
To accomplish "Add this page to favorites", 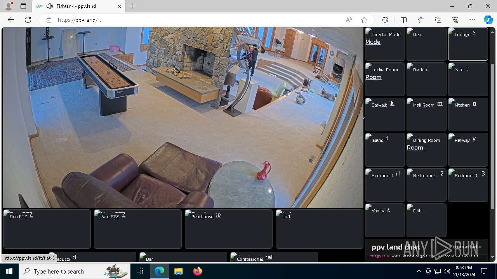I will (364, 20).
